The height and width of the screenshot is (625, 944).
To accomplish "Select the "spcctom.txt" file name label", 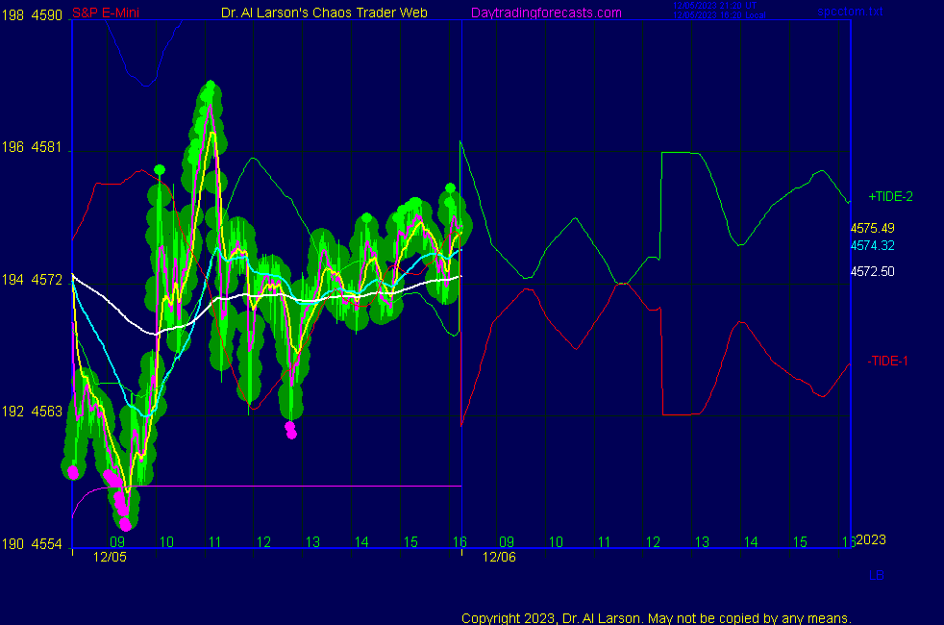I will (x=850, y=12).
